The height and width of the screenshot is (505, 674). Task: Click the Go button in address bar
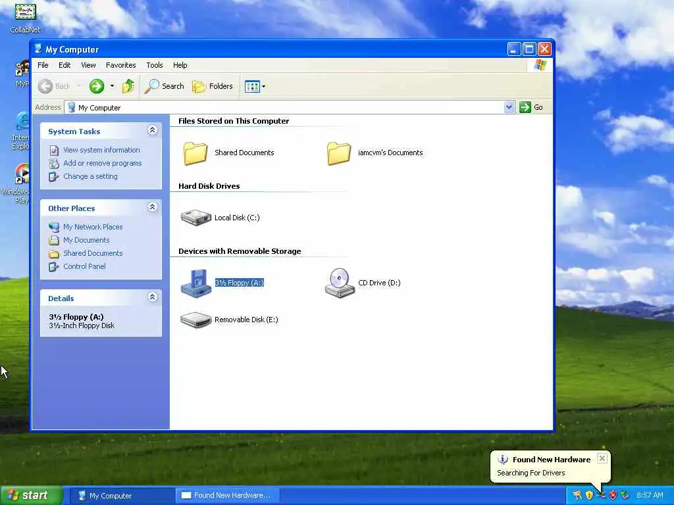531,107
